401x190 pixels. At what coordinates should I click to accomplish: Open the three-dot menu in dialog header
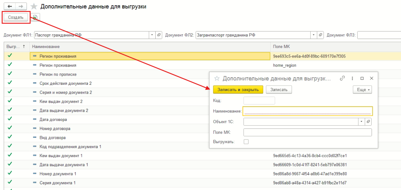[352, 78]
